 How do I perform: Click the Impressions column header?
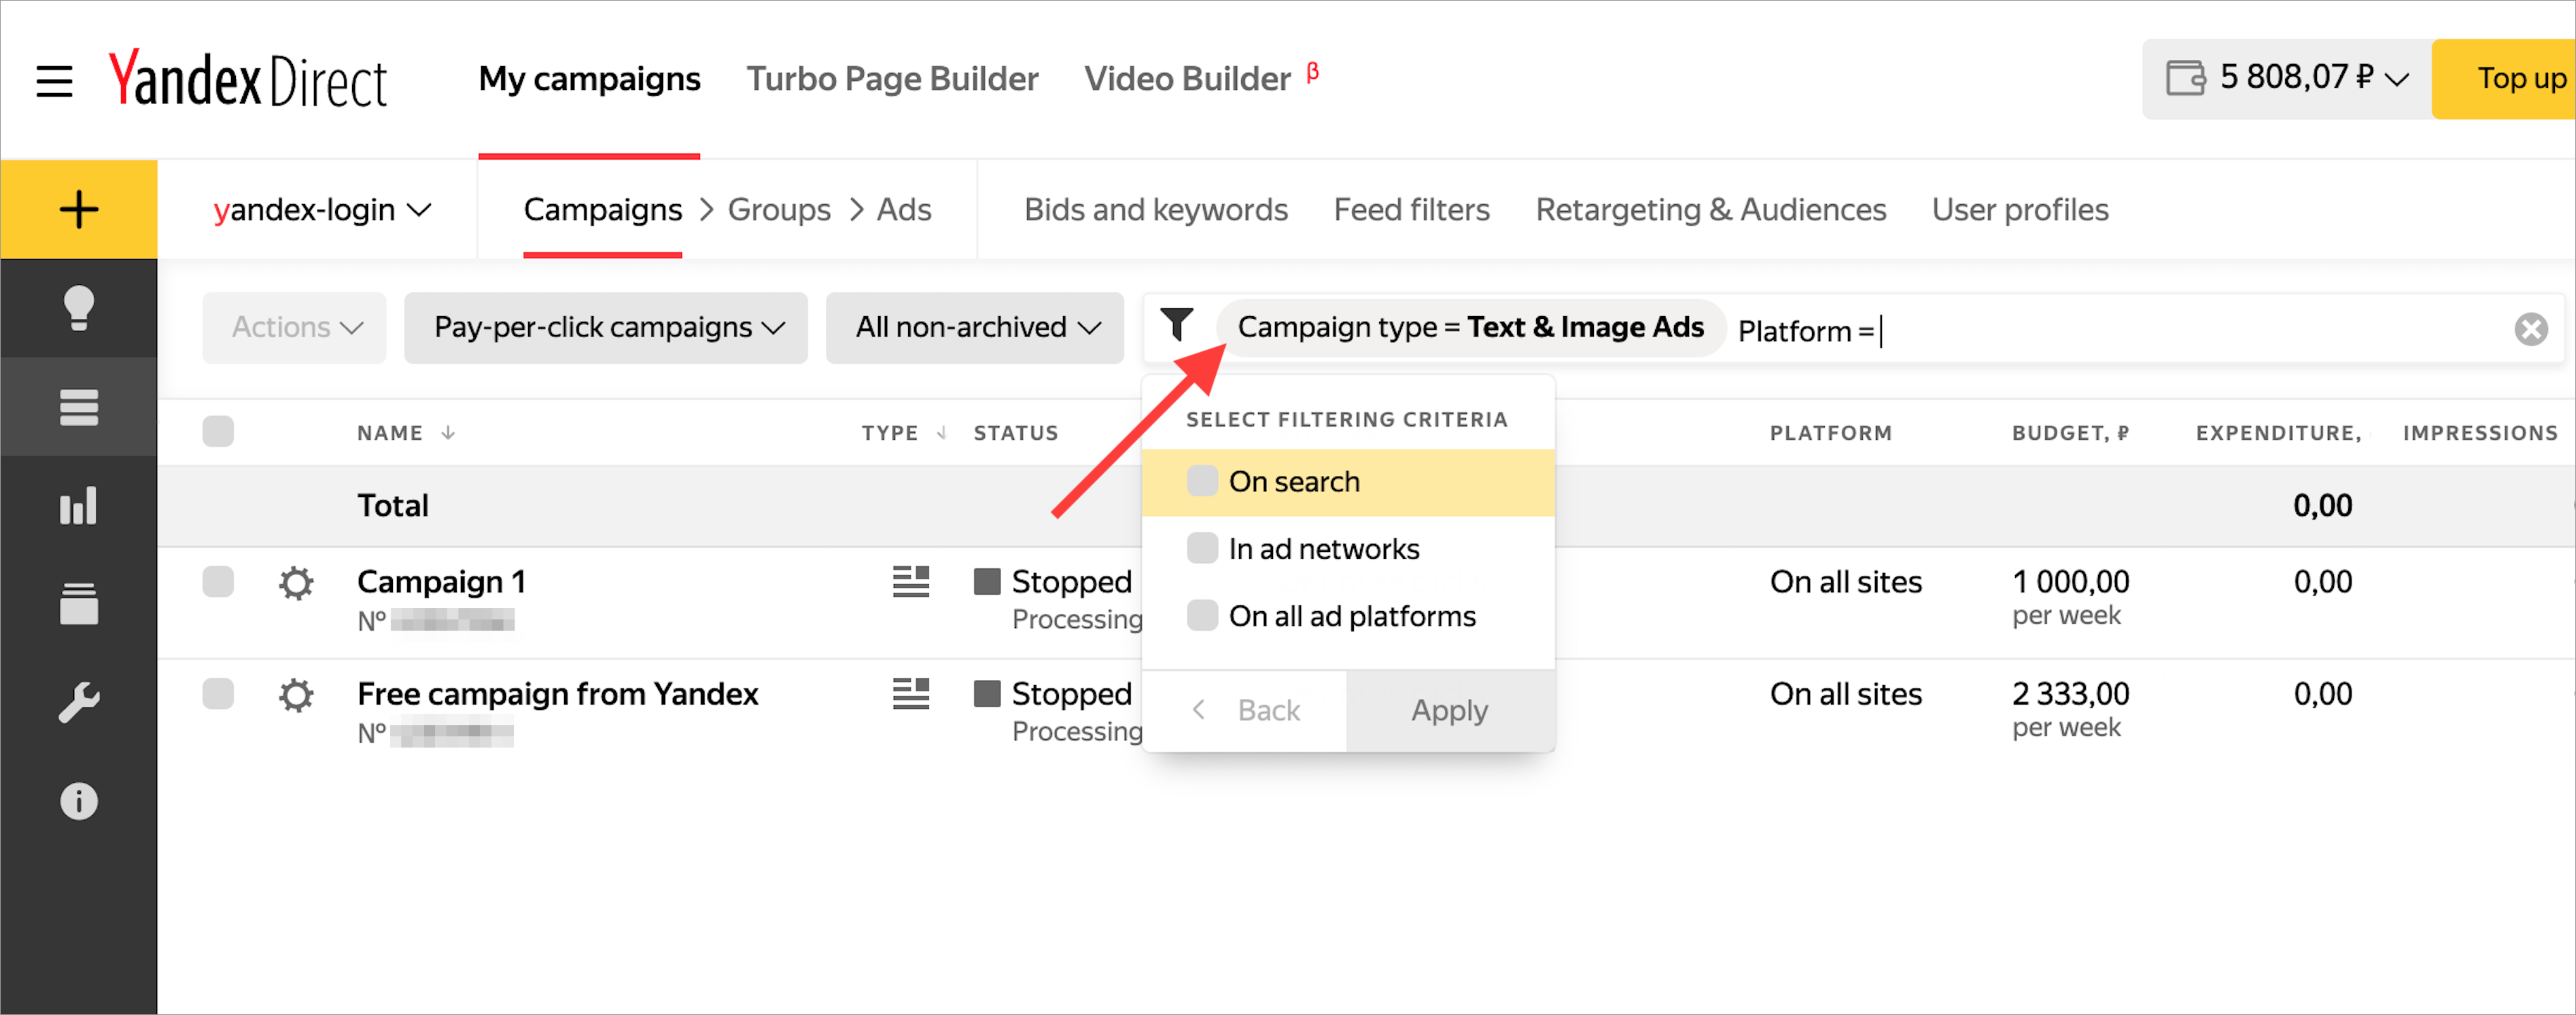pos(2480,433)
